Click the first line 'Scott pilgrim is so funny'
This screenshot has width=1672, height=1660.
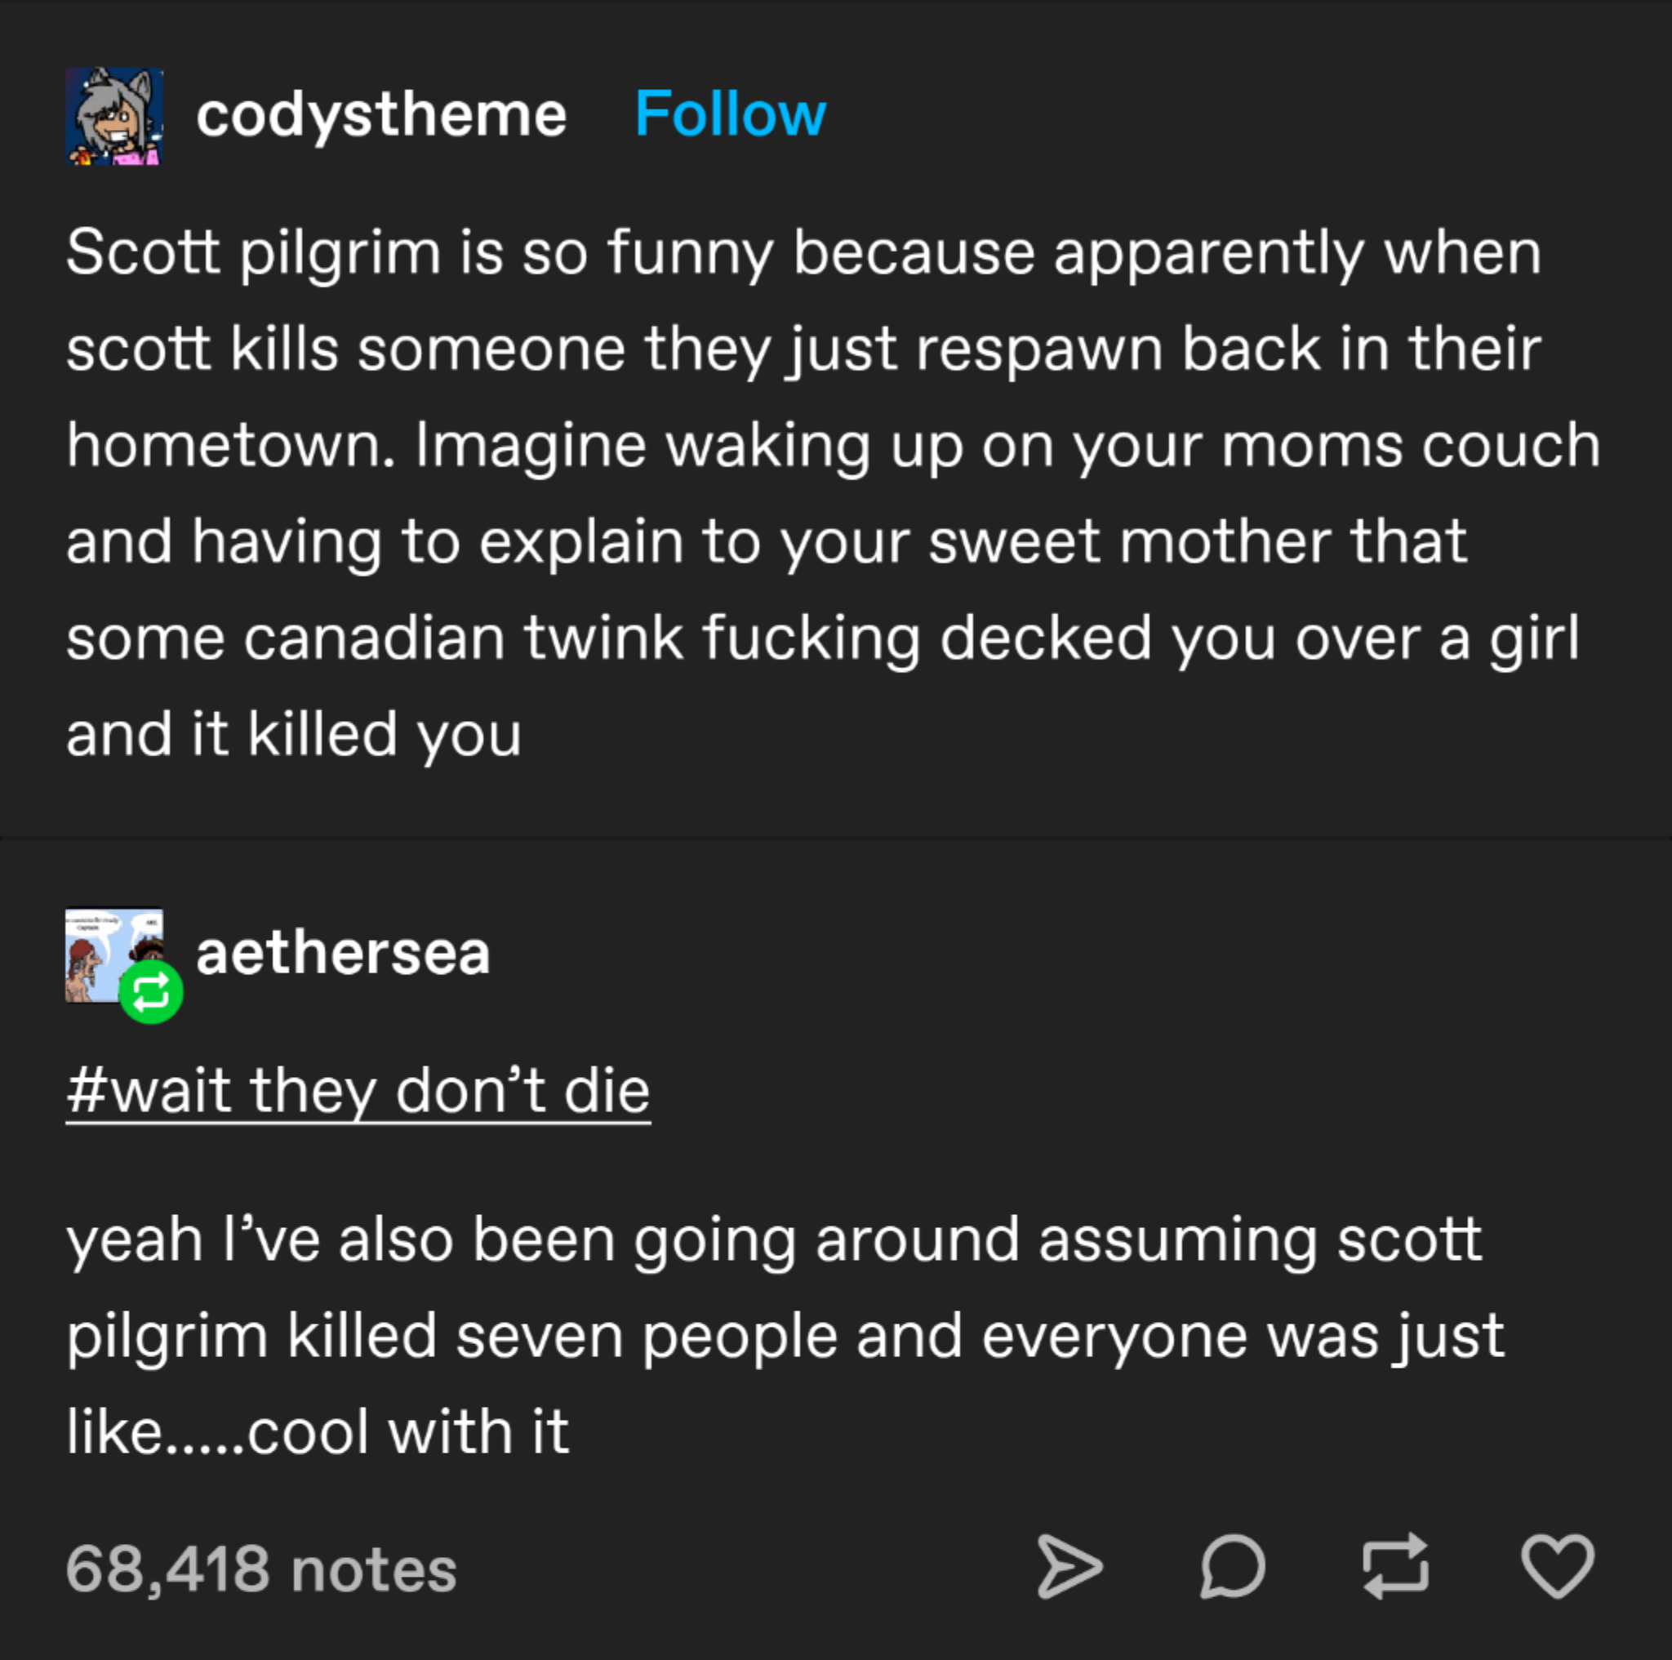pos(804,253)
